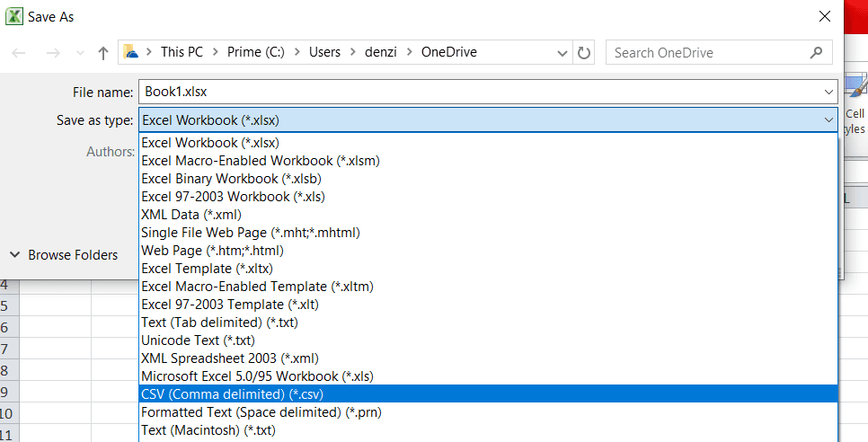Click the Forward navigation arrow

point(53,53)
